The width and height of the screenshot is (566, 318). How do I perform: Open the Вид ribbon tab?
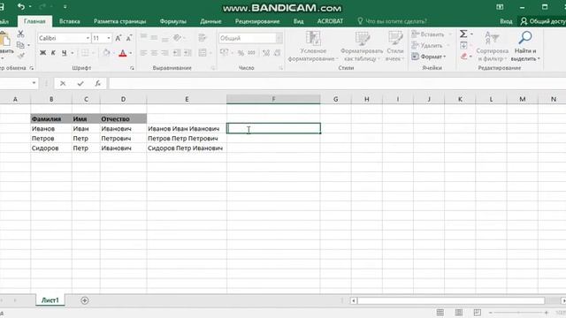tap(298, 21)
